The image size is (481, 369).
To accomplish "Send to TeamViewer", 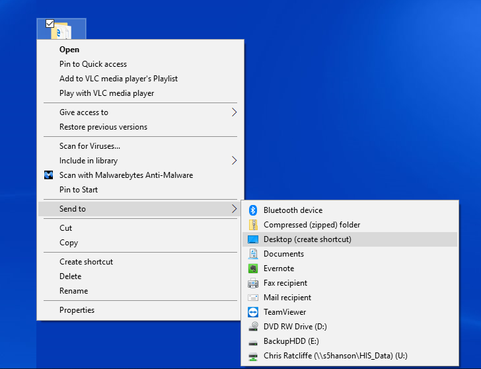I will click(350, 312).
